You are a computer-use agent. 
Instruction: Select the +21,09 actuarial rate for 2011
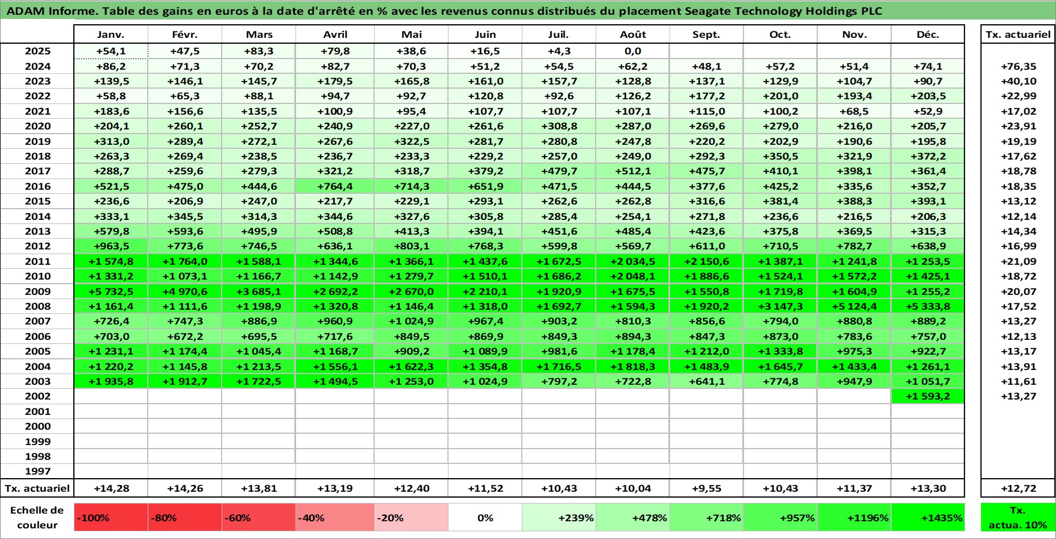click(1018, 261)
